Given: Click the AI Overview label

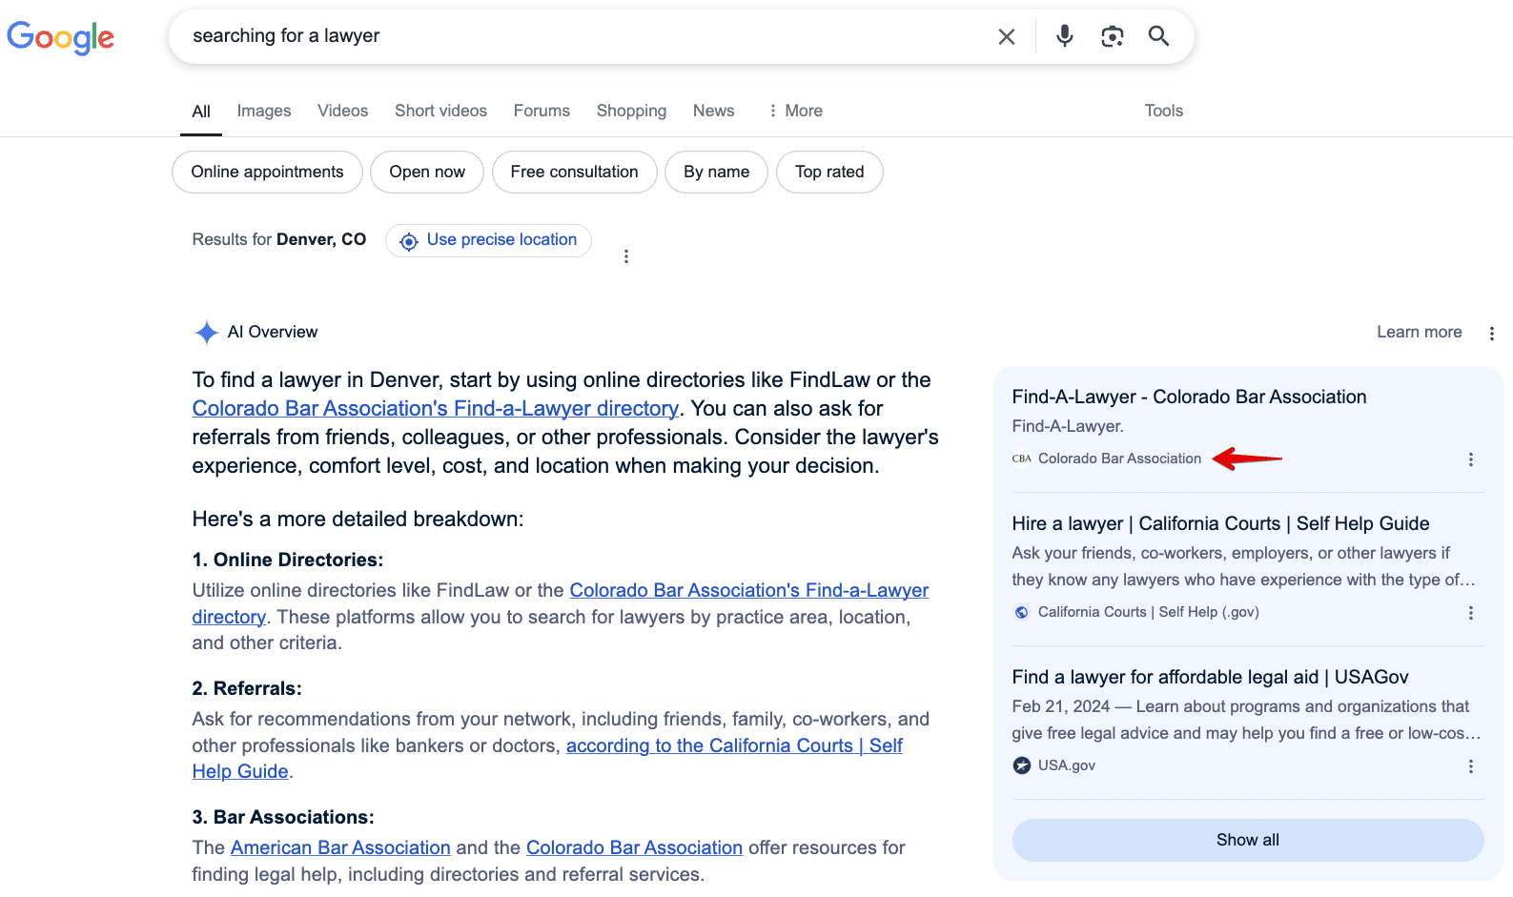Looking at the screenshot, I should pyautogui.click(x=273, y=332).
